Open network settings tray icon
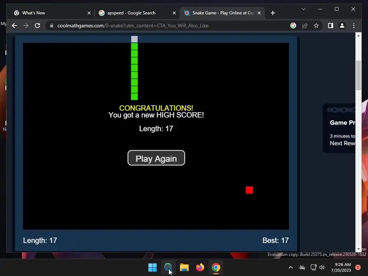The width and height of the screenshot is (368, 276). [x=313, y=267]
